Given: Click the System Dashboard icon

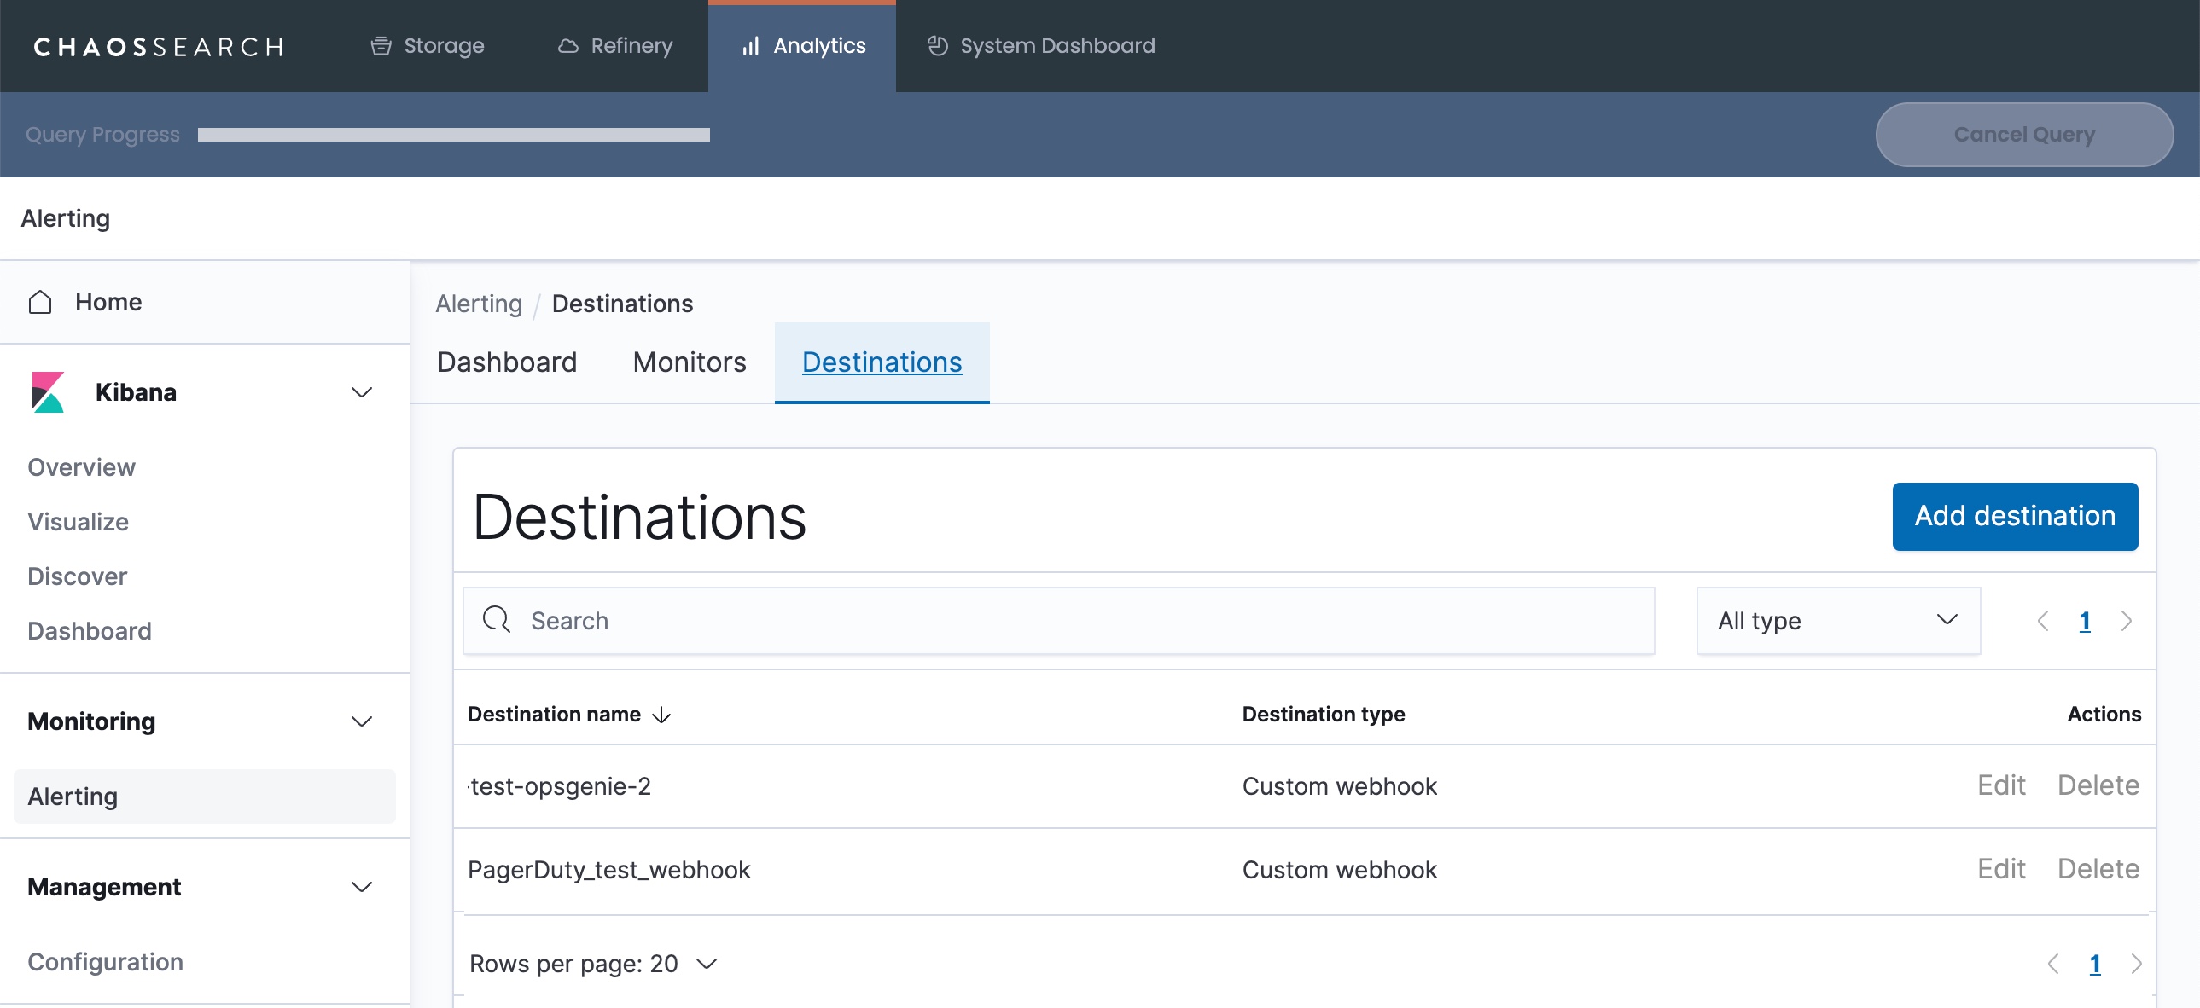Looking at the screenshot, I should 938,46.
